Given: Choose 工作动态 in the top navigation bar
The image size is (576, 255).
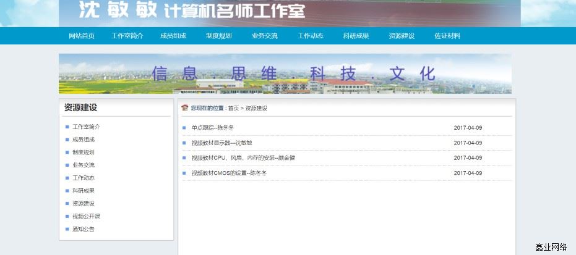Looking at the screenshot, I should click(311, 36).
